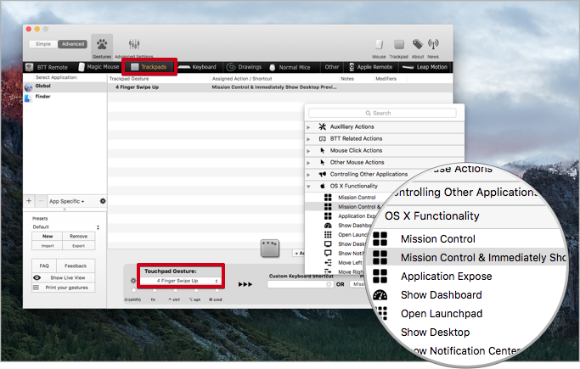Switch to Drawings tab
Viewport: 580px width, 369px height.
click(244, 67)
